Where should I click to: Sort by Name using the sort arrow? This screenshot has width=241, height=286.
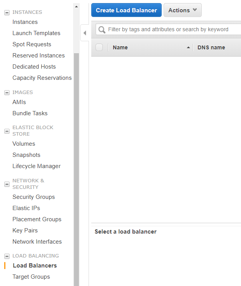188,47
